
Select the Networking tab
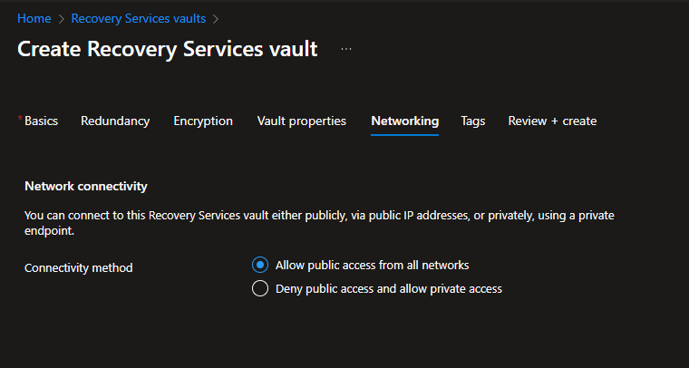404,121
